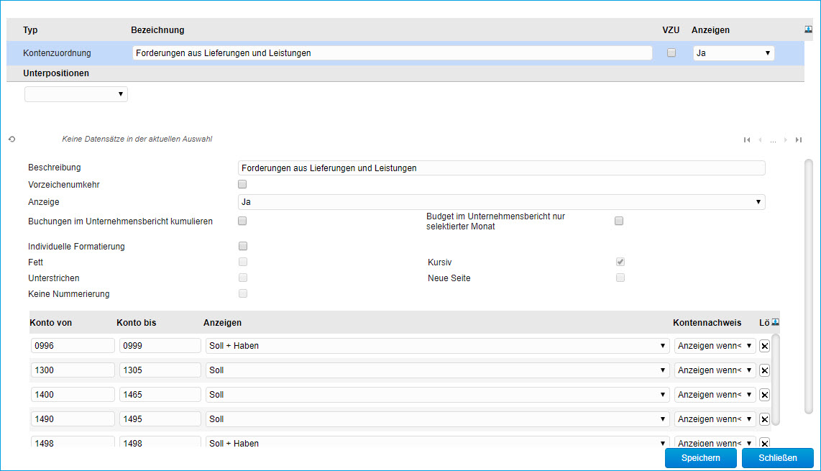
Task: Delete the account row 1400 to 1465
Action: tap(764, 395)
